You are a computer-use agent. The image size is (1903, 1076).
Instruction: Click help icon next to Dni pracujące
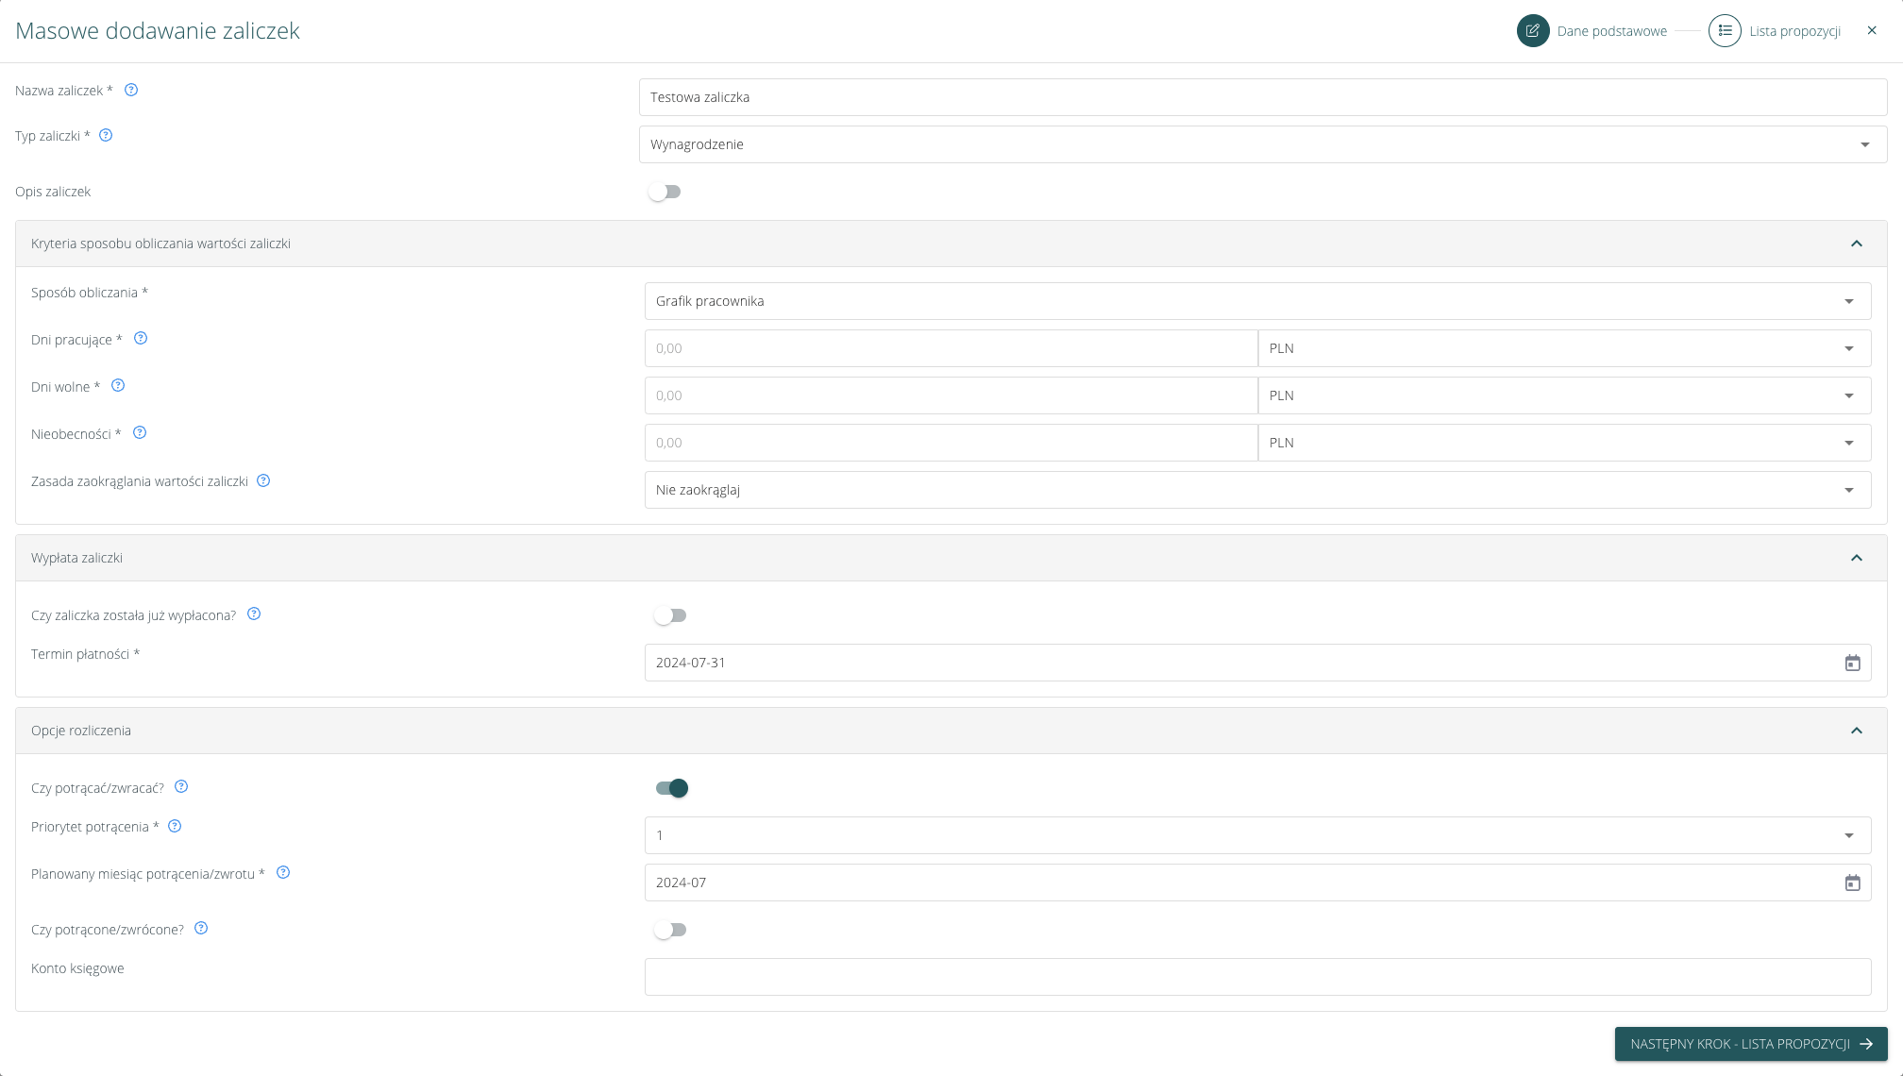click(x=141, y=339)
